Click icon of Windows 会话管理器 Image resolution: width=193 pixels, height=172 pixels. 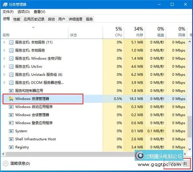tap(11, 115)
